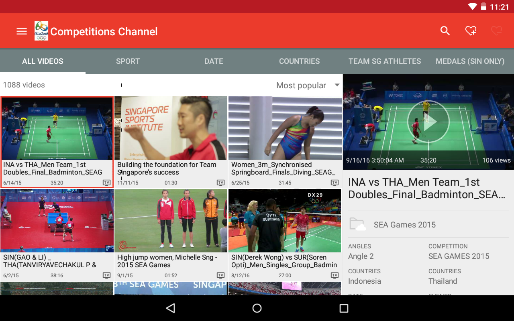Open table tennis SIN vs THA thumbnail
Viewport: 514px width, 321px height.
coord(57,221)
